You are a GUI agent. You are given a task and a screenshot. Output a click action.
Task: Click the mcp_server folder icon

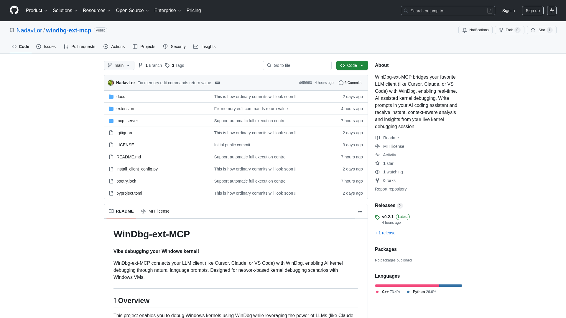pos(111,121)
